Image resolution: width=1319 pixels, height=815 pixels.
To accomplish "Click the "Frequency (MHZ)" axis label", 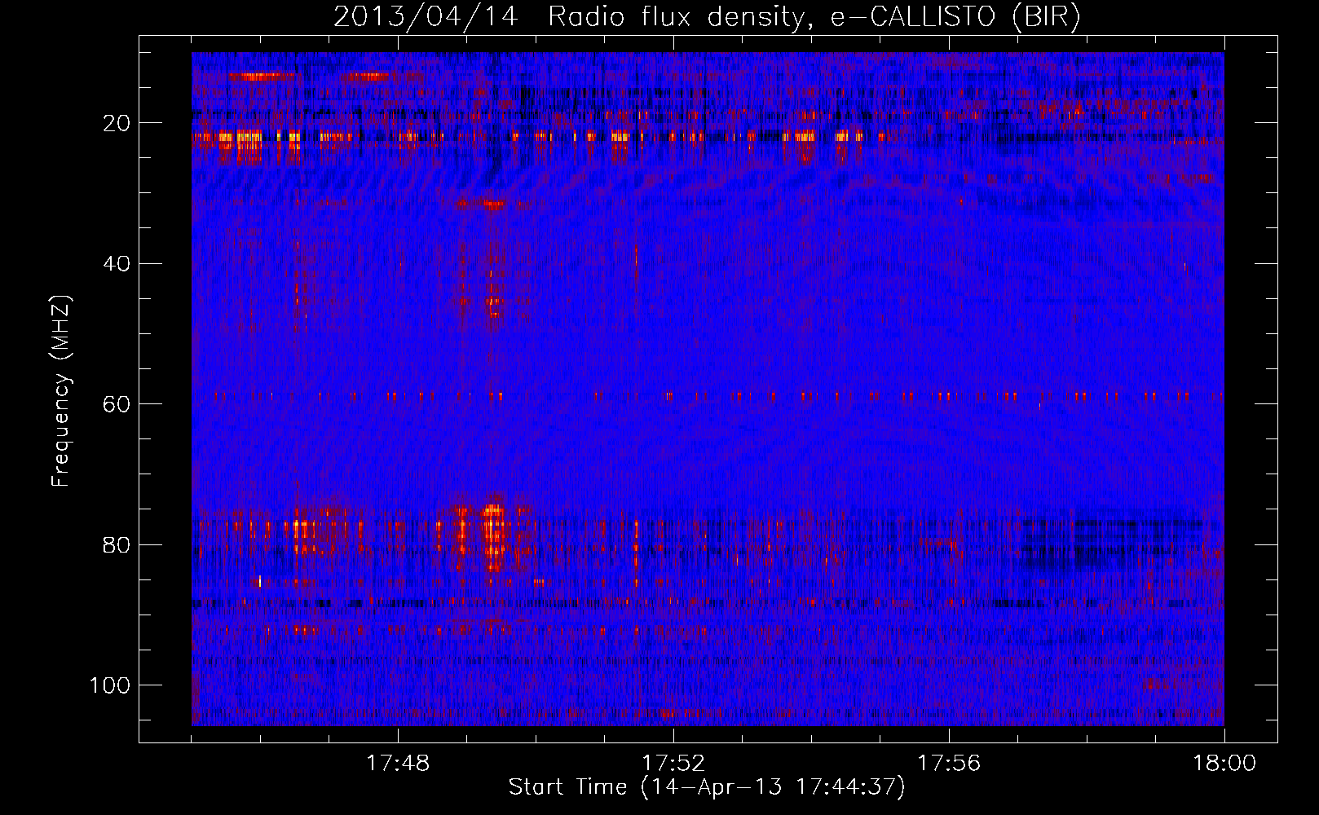I will [x=61, y=391].
